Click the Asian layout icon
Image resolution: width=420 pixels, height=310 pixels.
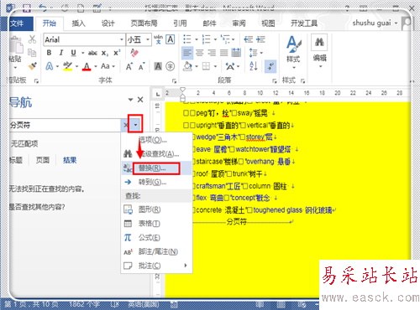[x=230, y=66]
